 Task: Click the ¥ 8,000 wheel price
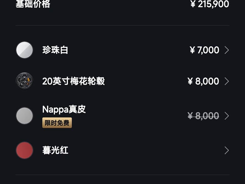[203, 81]
